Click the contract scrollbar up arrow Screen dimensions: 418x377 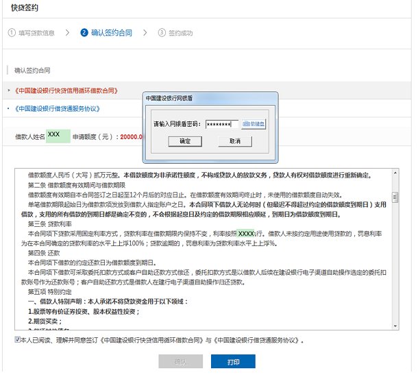(395, 173)
